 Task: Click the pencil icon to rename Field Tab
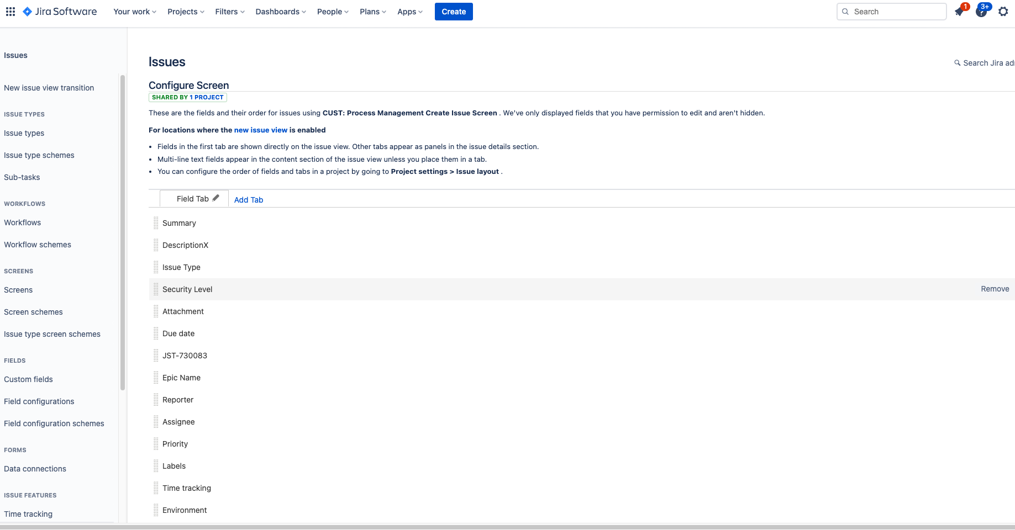(216, 198)
